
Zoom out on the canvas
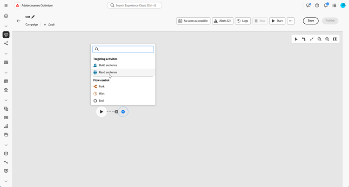tap(319, 39)
